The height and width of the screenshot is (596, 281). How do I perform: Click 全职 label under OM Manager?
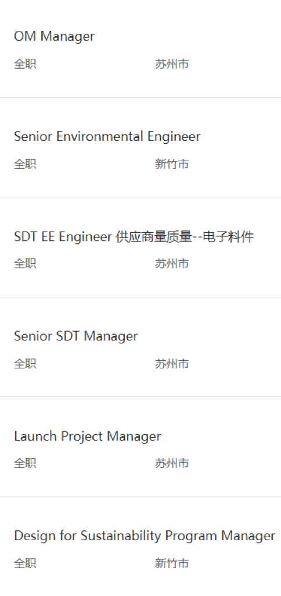coord(25,64)
